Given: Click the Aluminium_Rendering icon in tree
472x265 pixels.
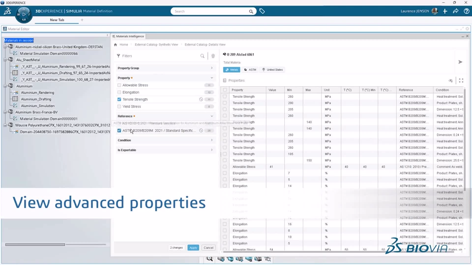Looking at the screenshot, I should (x=15, y=93).
